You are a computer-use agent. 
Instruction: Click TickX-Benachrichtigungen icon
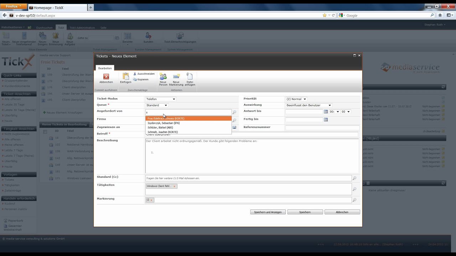tap(180, 36)
